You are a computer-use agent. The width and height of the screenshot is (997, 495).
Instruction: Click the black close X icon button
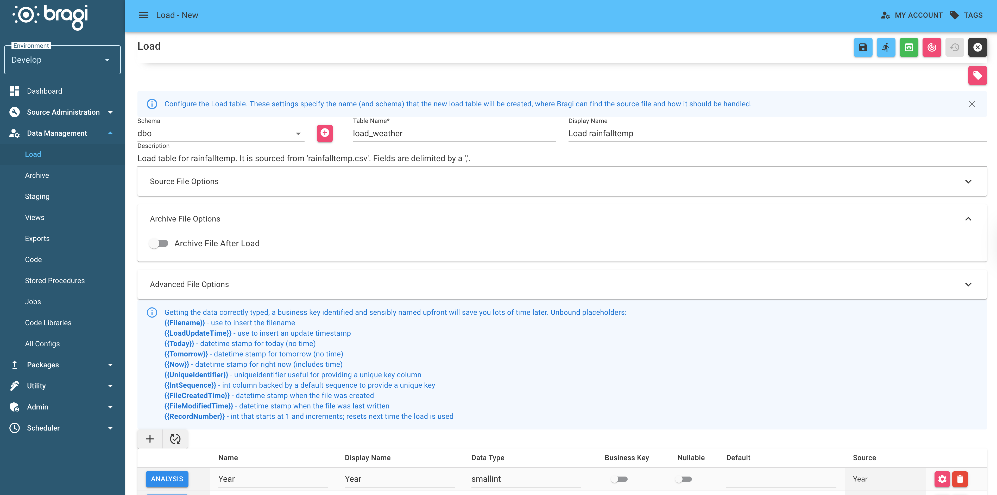coord(977,48)
